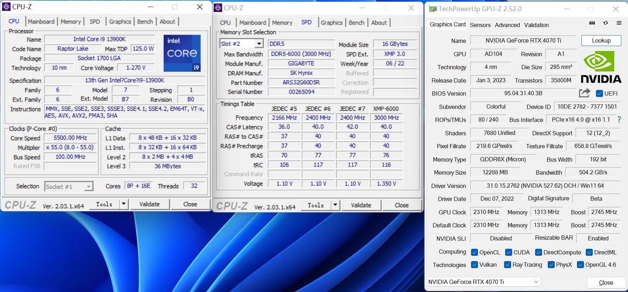Toggle CUDA checkbox
628x292 pixels.
tap(508, 252)
